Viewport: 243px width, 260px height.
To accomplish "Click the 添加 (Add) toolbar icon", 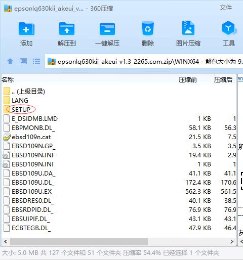I will tap(26, 29).
